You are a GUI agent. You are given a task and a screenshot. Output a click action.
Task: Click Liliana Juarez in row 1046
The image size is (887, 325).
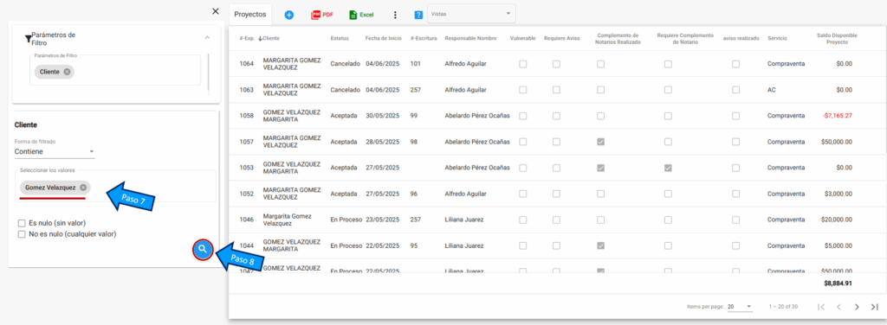tap(464, 220)
